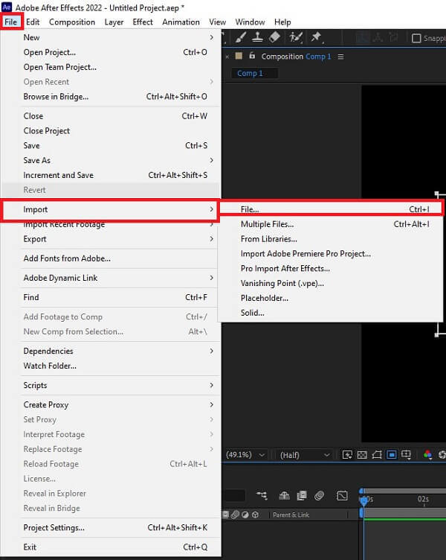Toggle motion blur icon in timeline
This screenshot has width=446, height=560.
[x=320, y=495]
